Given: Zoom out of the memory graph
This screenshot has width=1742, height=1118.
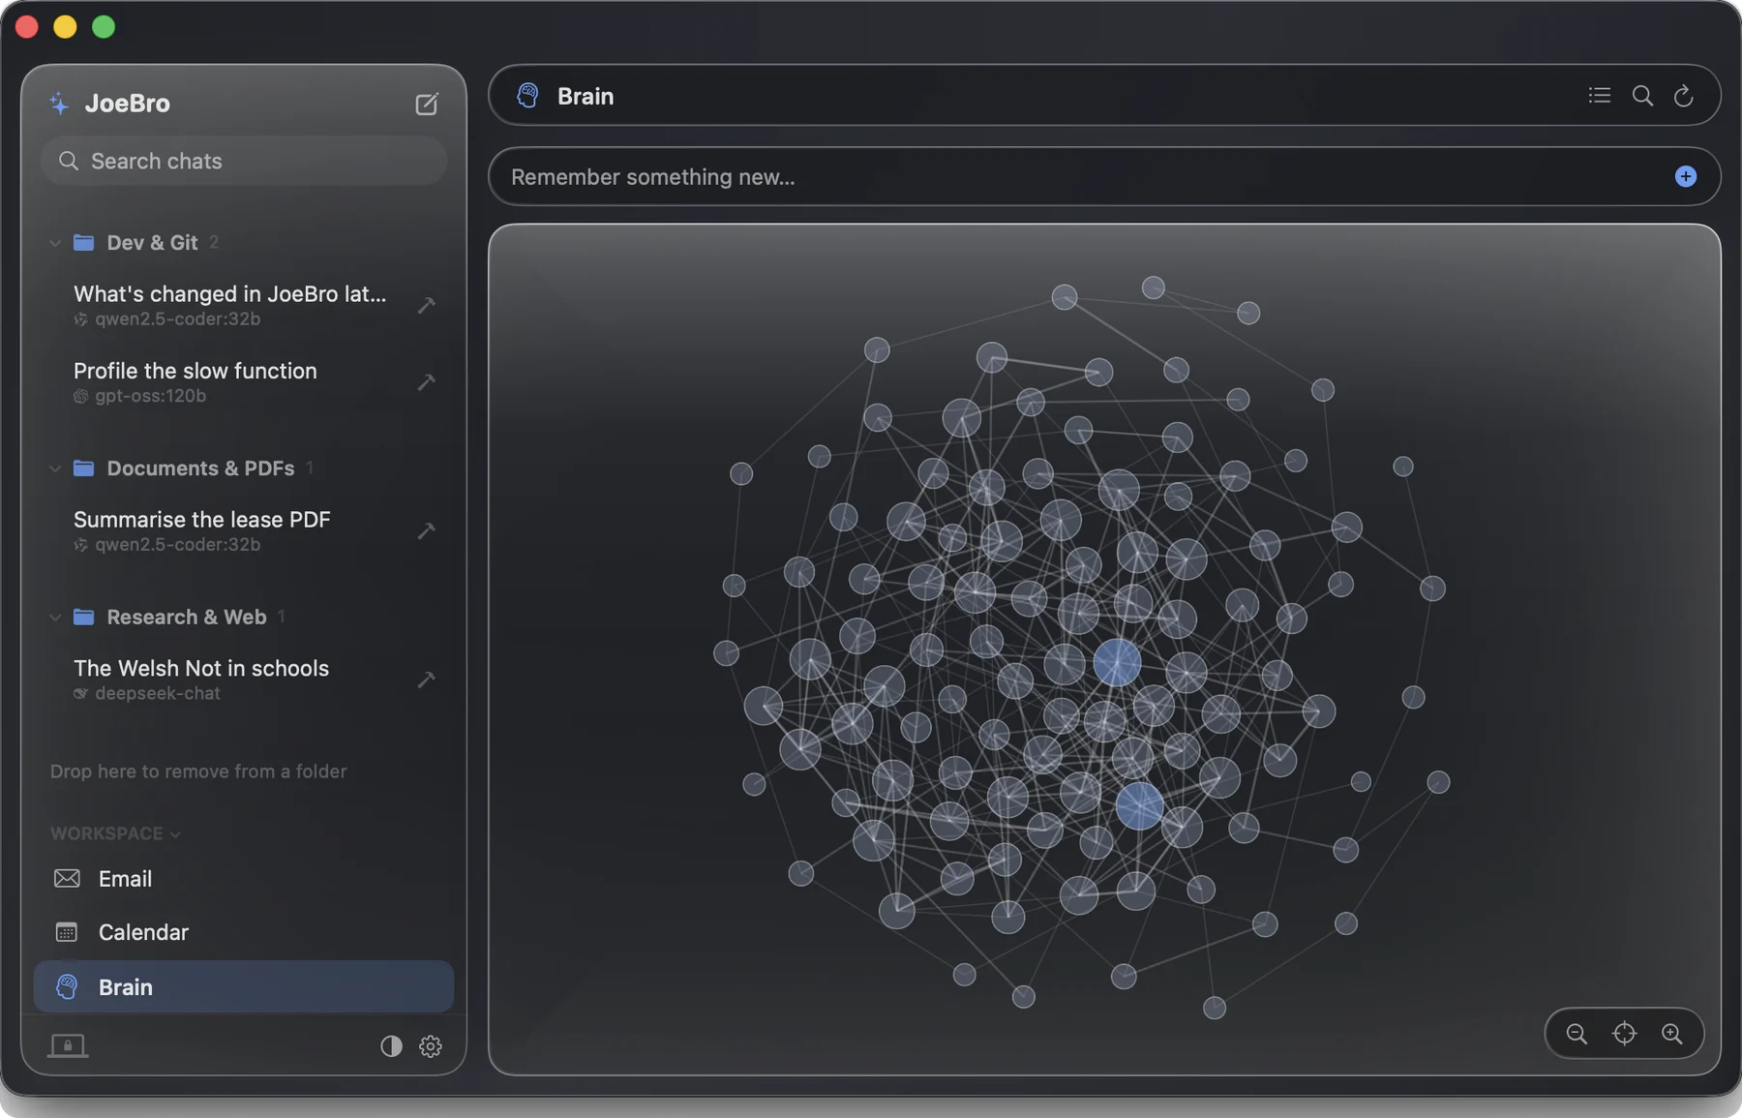Looking at the screenshot, I should [1577, 1034].
